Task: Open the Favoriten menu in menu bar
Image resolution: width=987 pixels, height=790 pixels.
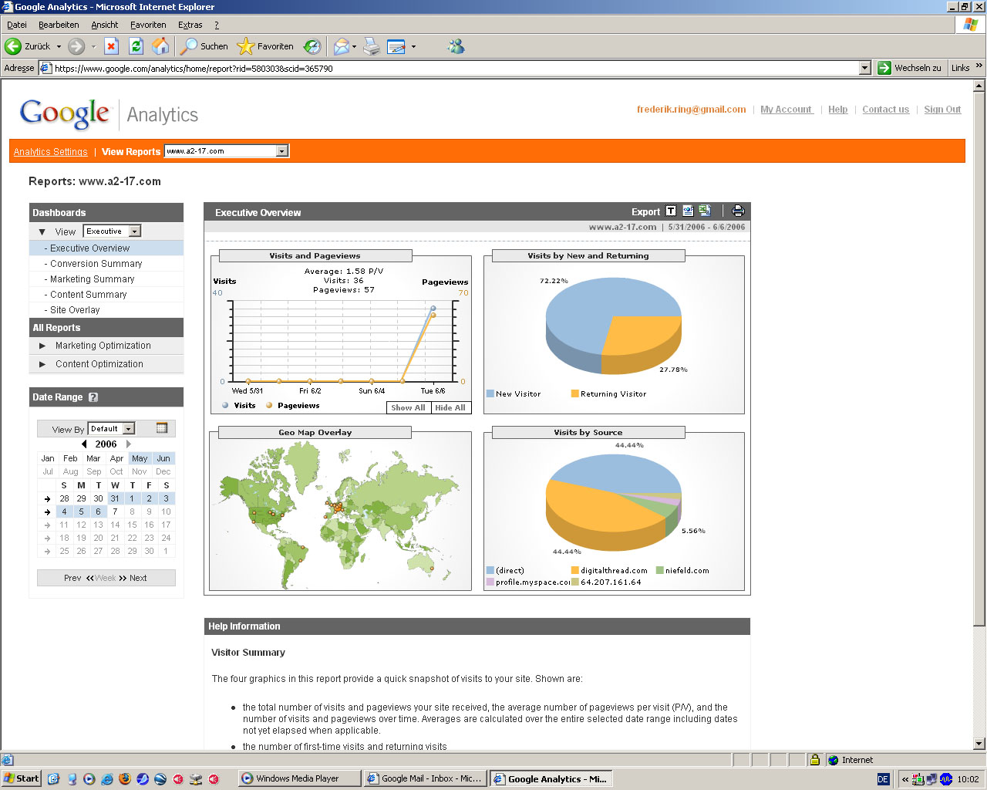Action: tap(148, 25)
